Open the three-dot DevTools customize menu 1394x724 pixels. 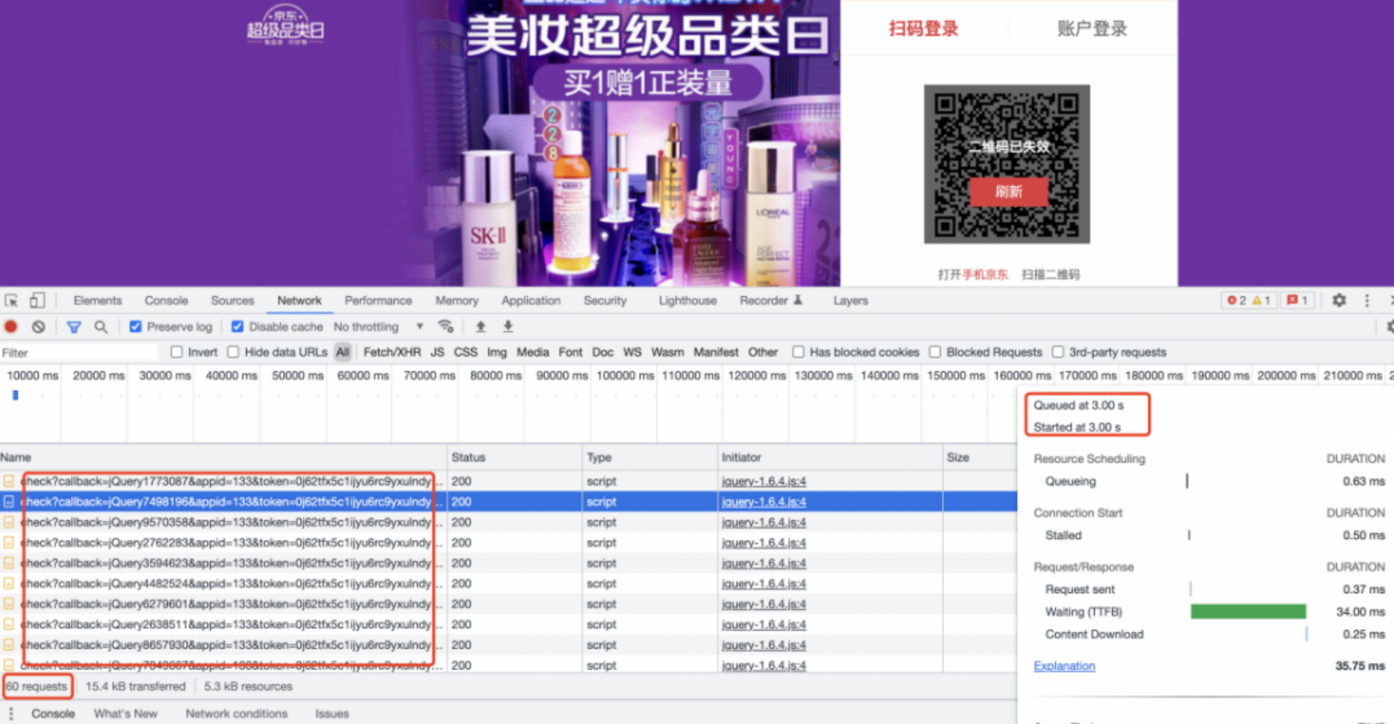click(x=1367, y=300)
